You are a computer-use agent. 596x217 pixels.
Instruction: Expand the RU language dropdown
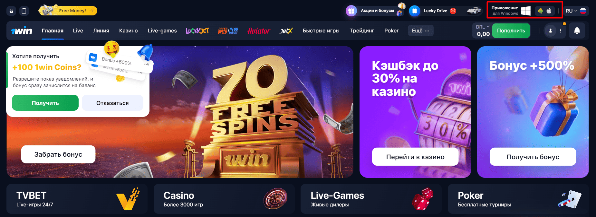coord(576,11)
